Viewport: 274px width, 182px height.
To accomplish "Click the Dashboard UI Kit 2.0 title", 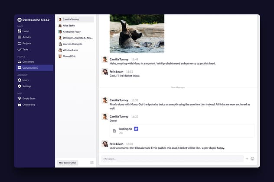I will (36, 20).
